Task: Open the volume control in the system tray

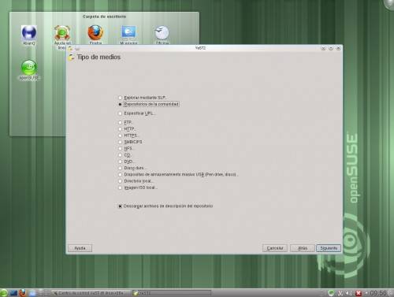Action: click(x=349, y=293)
